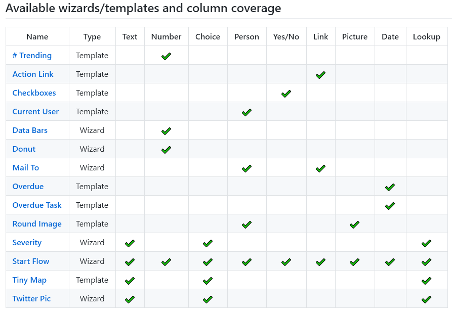The image size is (452, 314).
Task: Click the Date checkmark for Start Flow
Action: (x=390, y=261)
